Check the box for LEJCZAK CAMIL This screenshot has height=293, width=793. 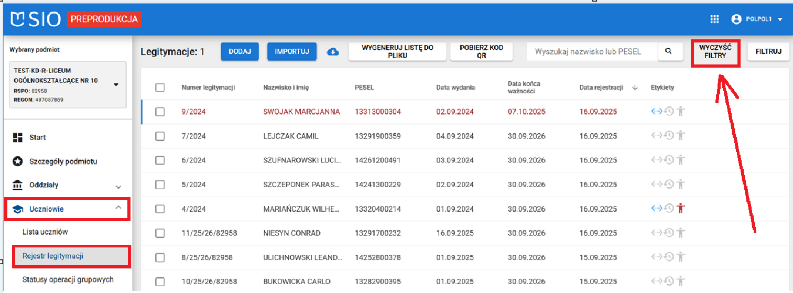coord(160,136)
